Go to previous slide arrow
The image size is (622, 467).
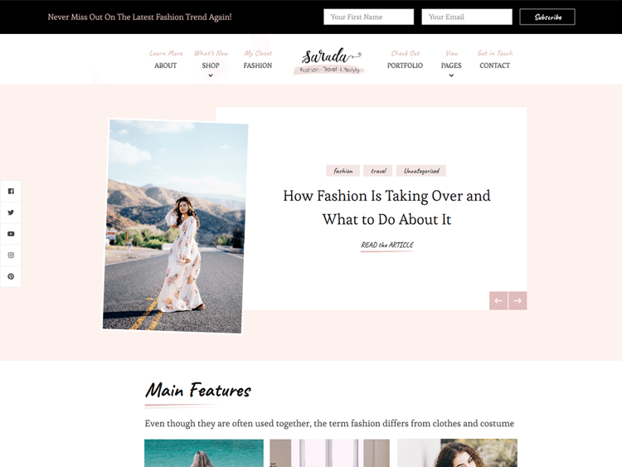tap(498, 301)
